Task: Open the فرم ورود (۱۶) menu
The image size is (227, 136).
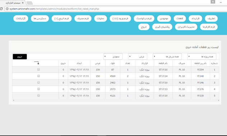Action: 120,19
